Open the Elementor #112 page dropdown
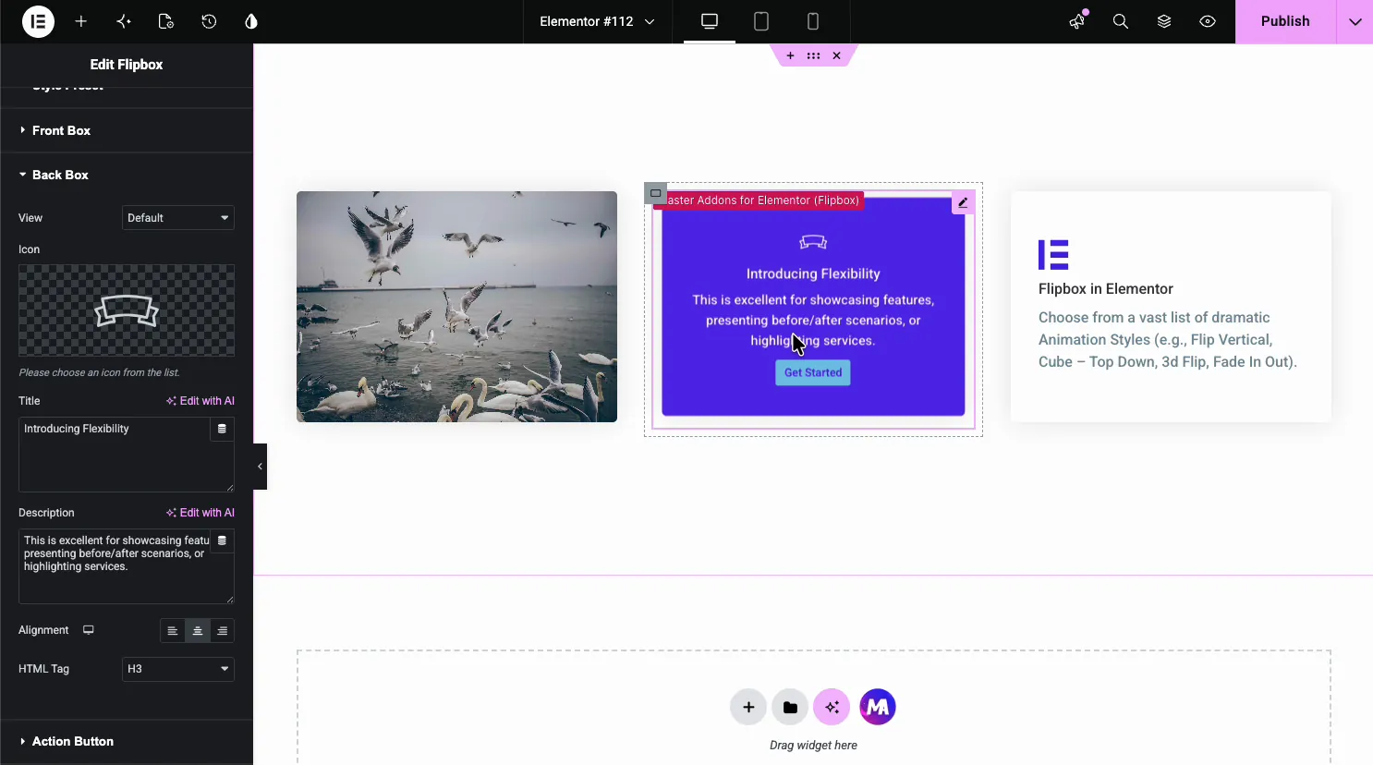The image size is (1373, 765). [597, 21]
